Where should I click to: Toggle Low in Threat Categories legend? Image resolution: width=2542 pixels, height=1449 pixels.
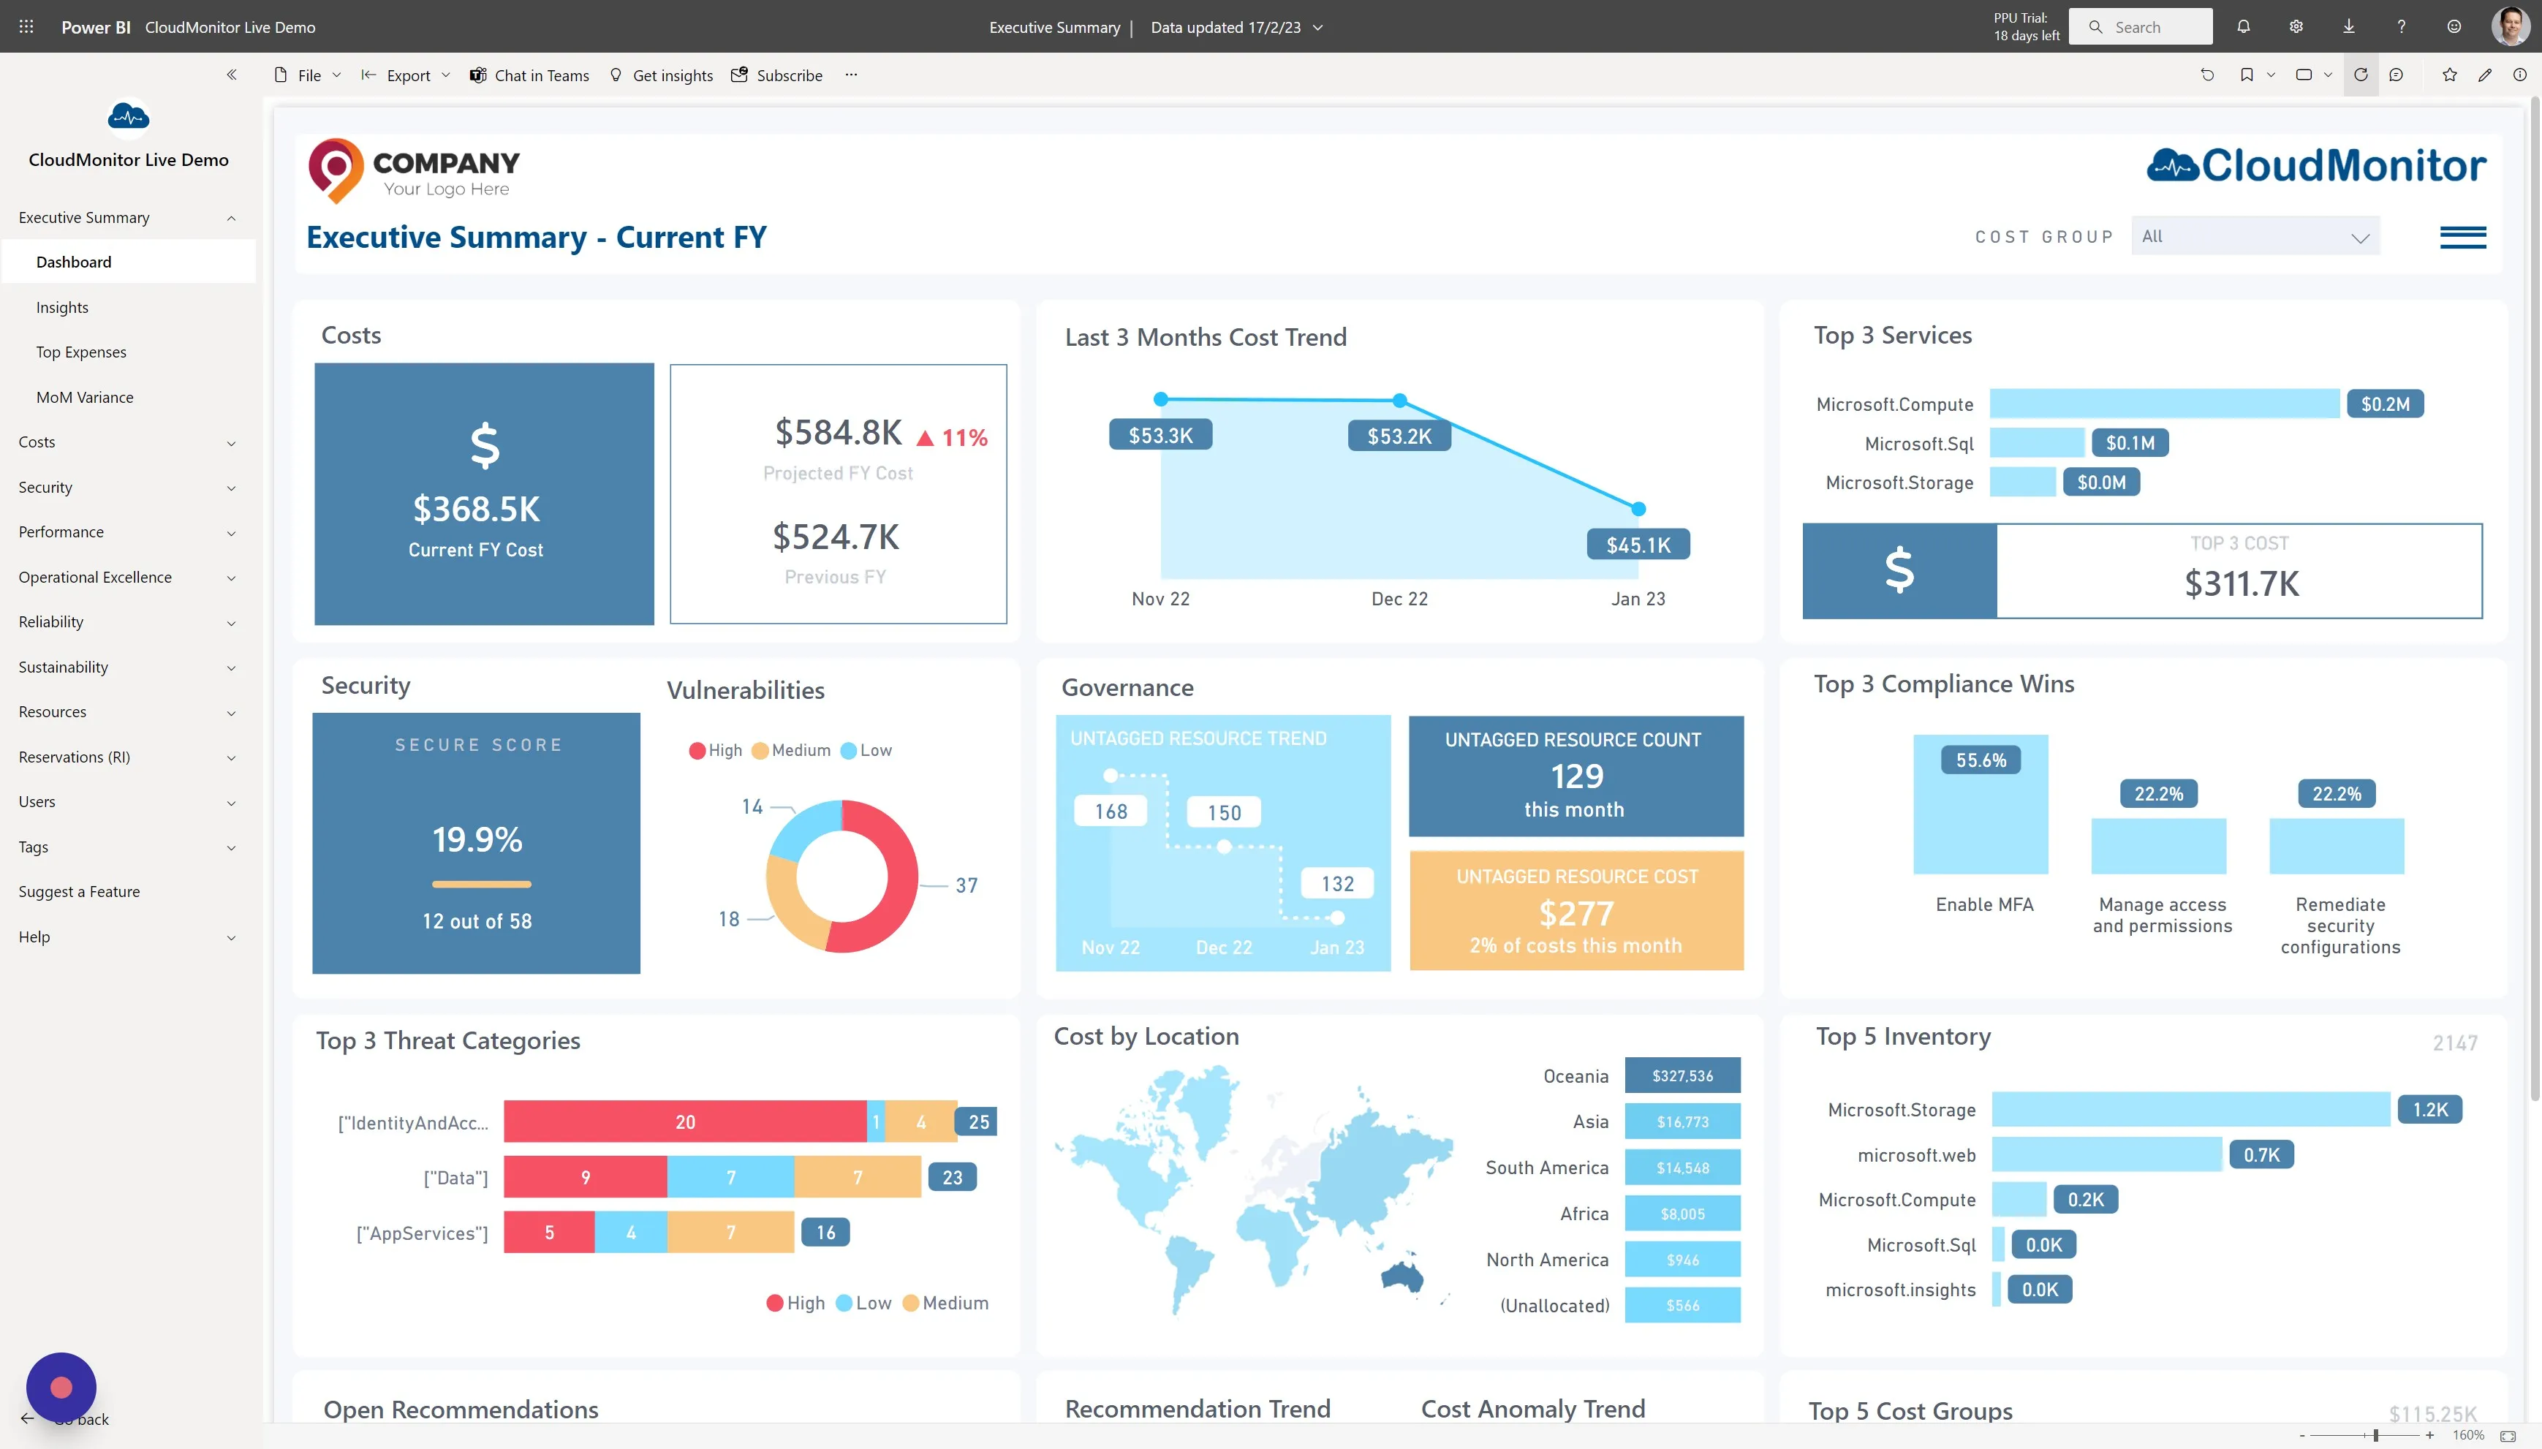863,1303
